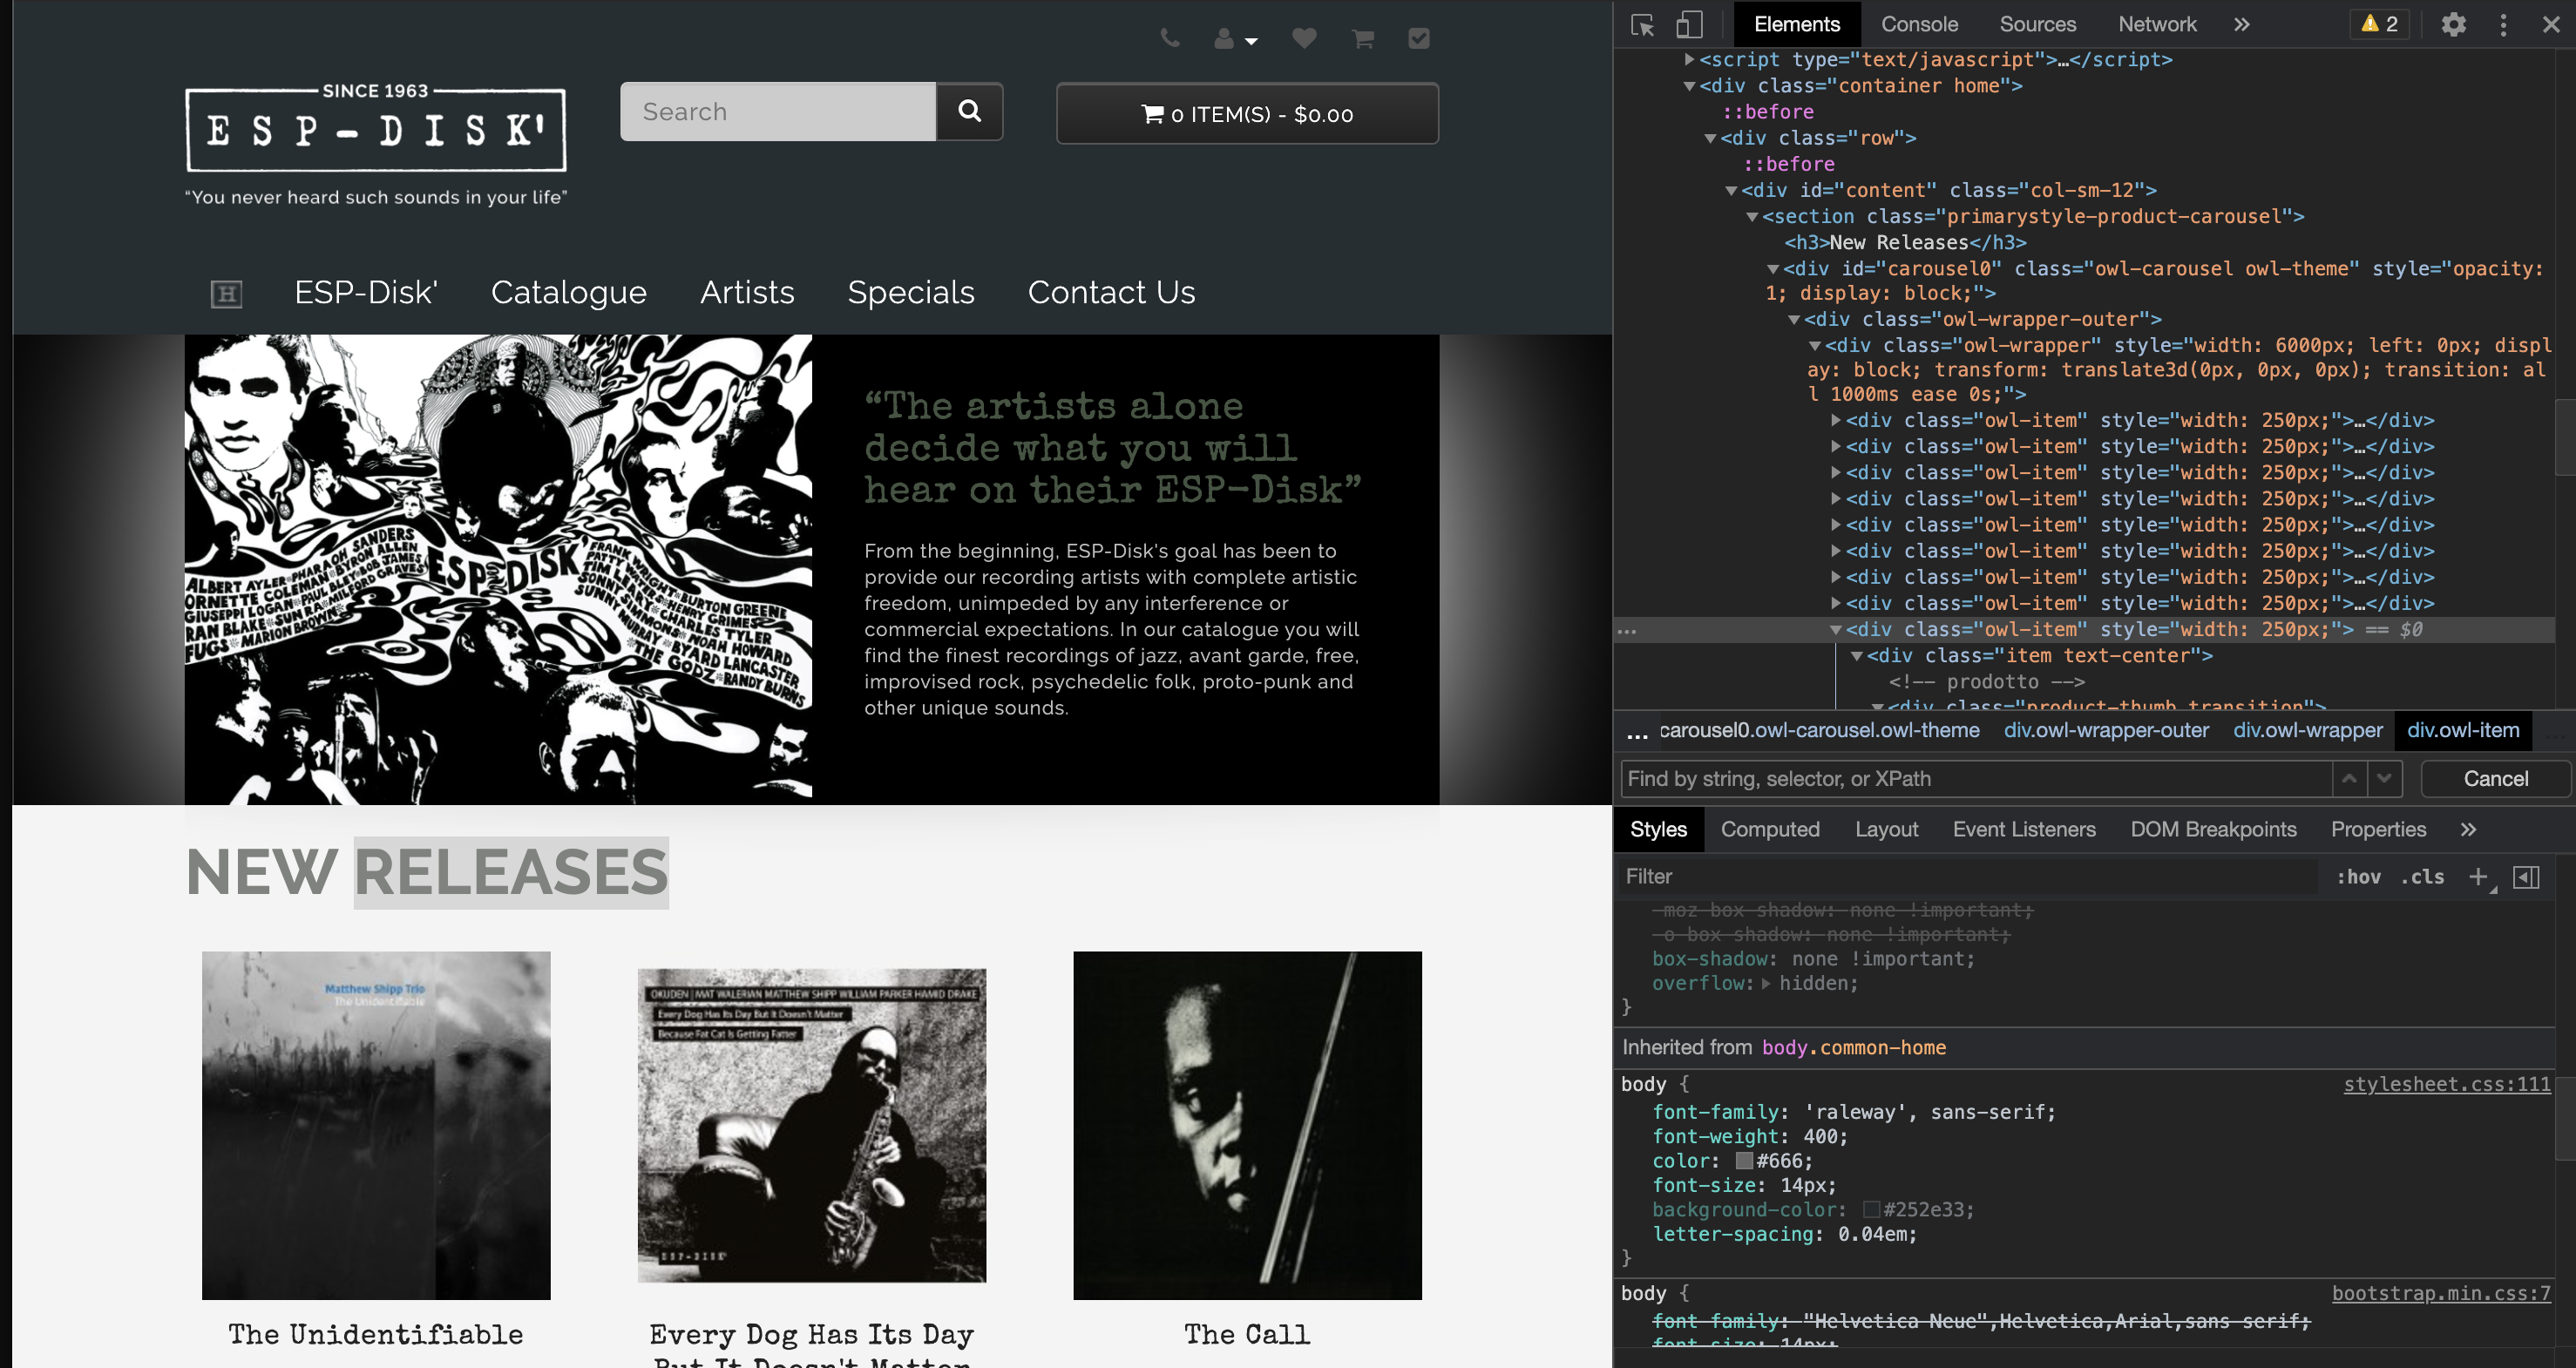The height and width of the screenshot is (1368, 2576).
Task: Click the search magnifier button
Action: click(969, 111)
